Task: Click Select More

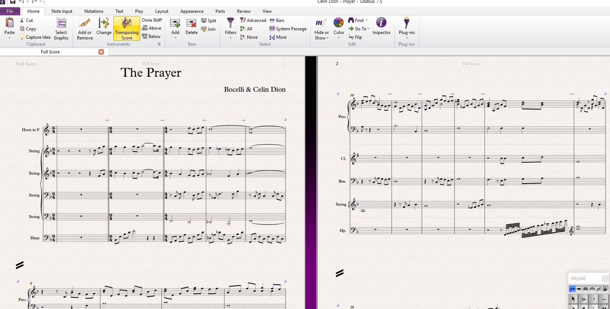Action: (278, 37)
